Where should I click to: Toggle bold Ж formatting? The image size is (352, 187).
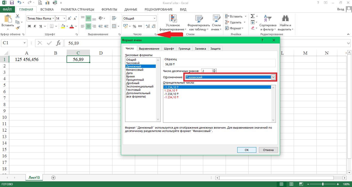click(29, 26)
